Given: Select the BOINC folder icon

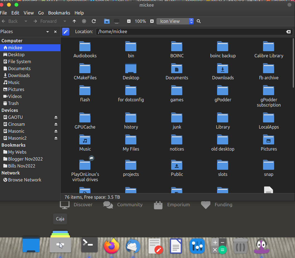Looking at the screenshot, I should (x=177, y=46).
